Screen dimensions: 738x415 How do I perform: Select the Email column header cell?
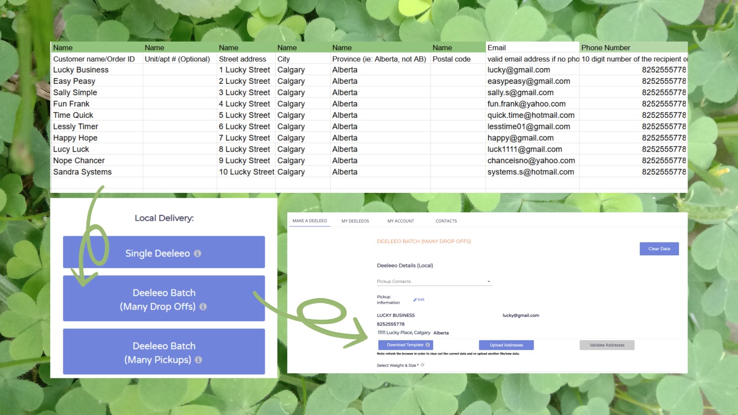tap(532, 48)
